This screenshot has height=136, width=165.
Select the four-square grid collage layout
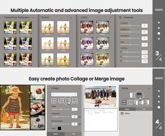click(x=54, y=101)
